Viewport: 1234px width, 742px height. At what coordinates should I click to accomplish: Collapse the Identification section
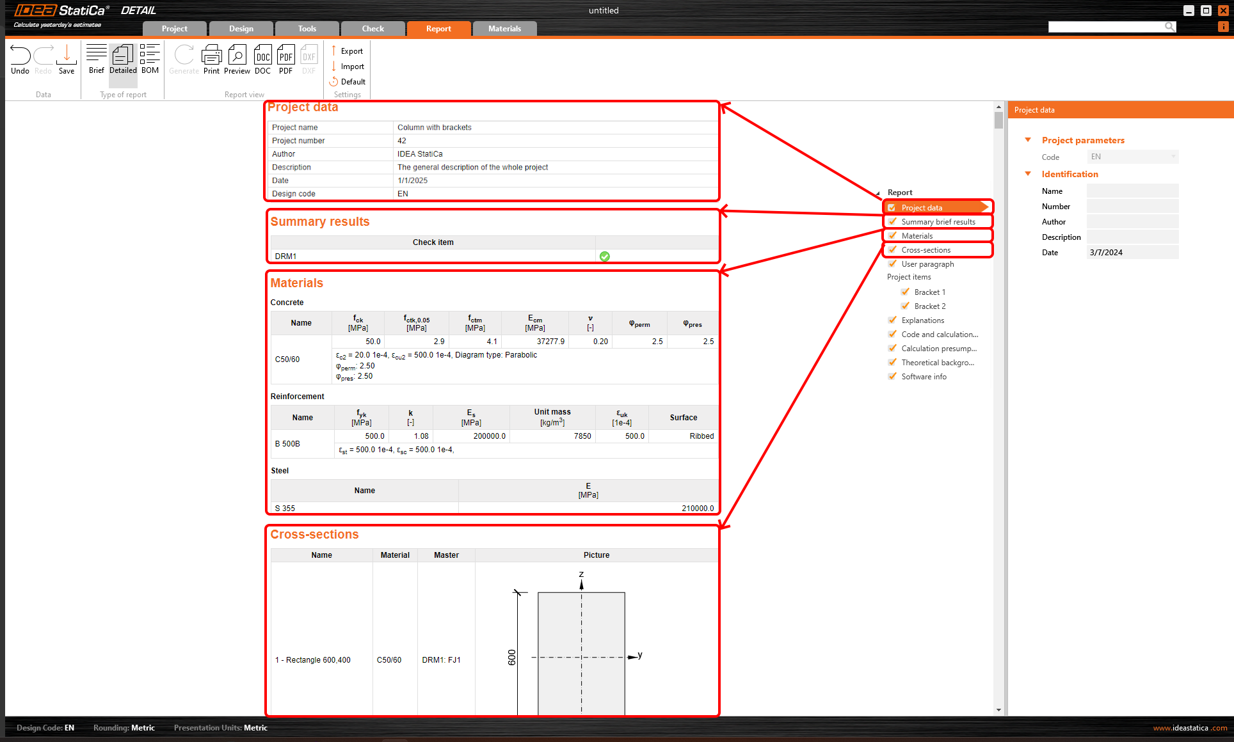coord(1028,174)
